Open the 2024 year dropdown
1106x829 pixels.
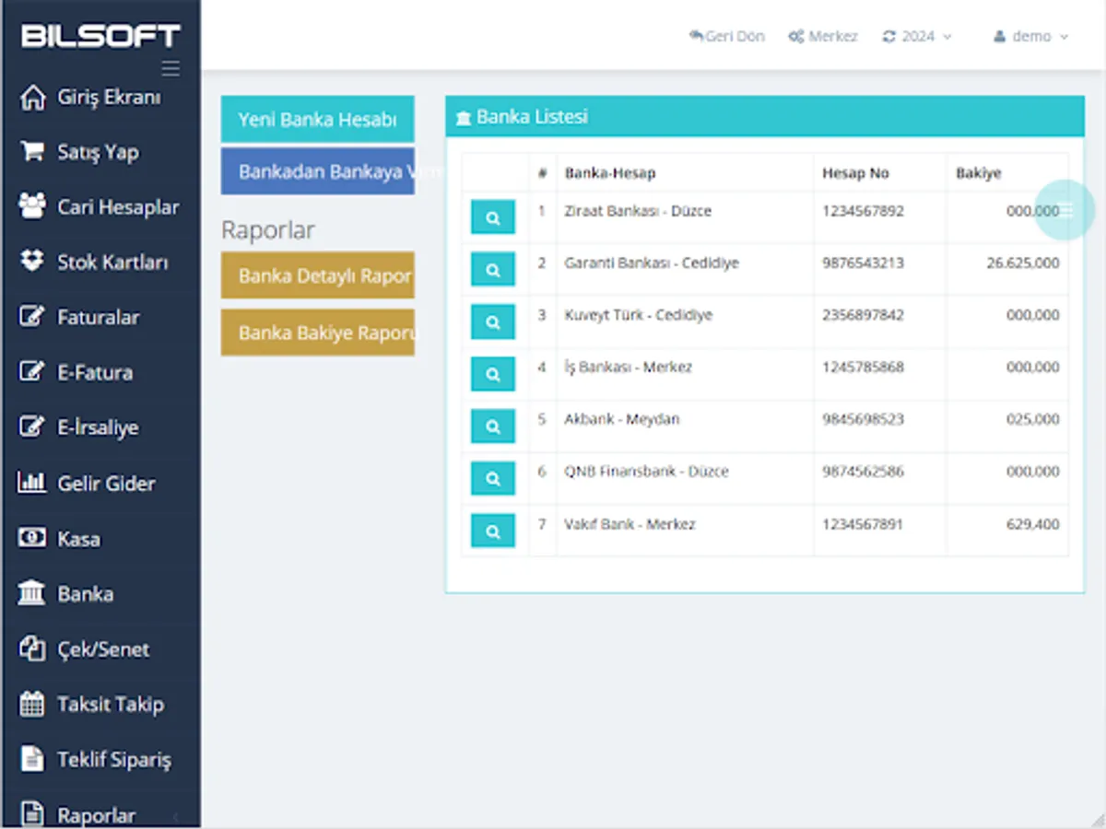click(916, 36)
